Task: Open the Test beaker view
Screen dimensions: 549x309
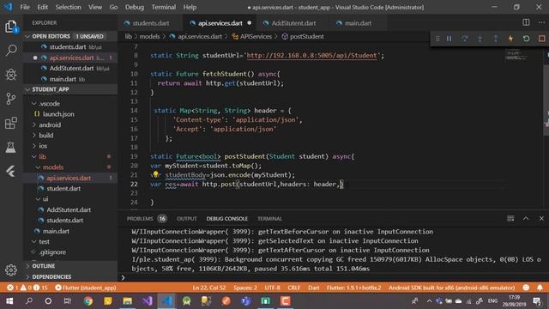Action: [x=11, y=147]
